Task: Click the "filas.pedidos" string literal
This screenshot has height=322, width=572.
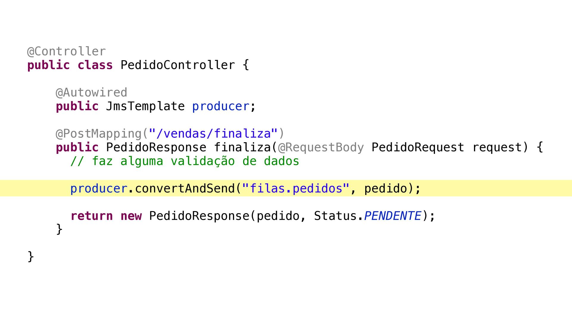Action: [x=296, y=188]
